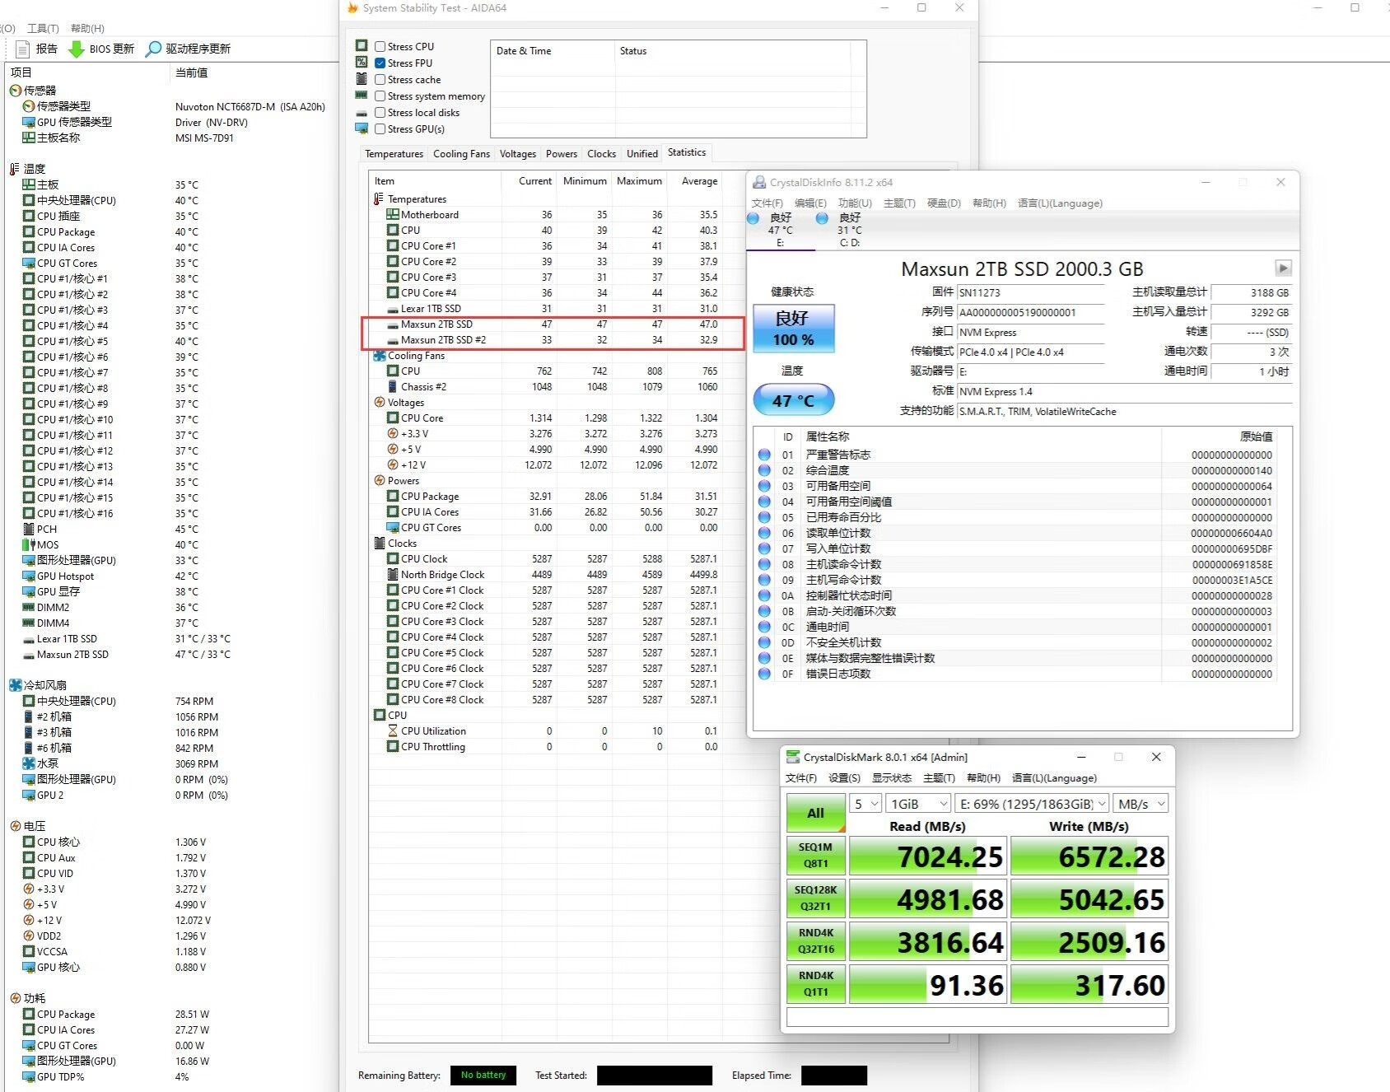1390x1092 pixels.
Task: Click the firmware field SN11273
Action: coord(1030,292)
